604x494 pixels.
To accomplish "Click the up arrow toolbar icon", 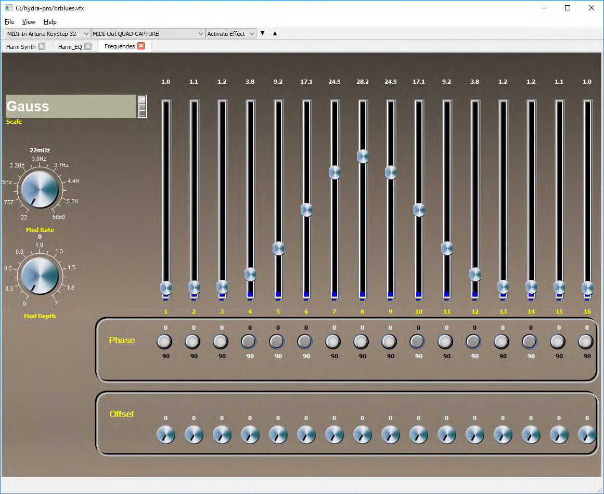I will click(x=275, y=33).
